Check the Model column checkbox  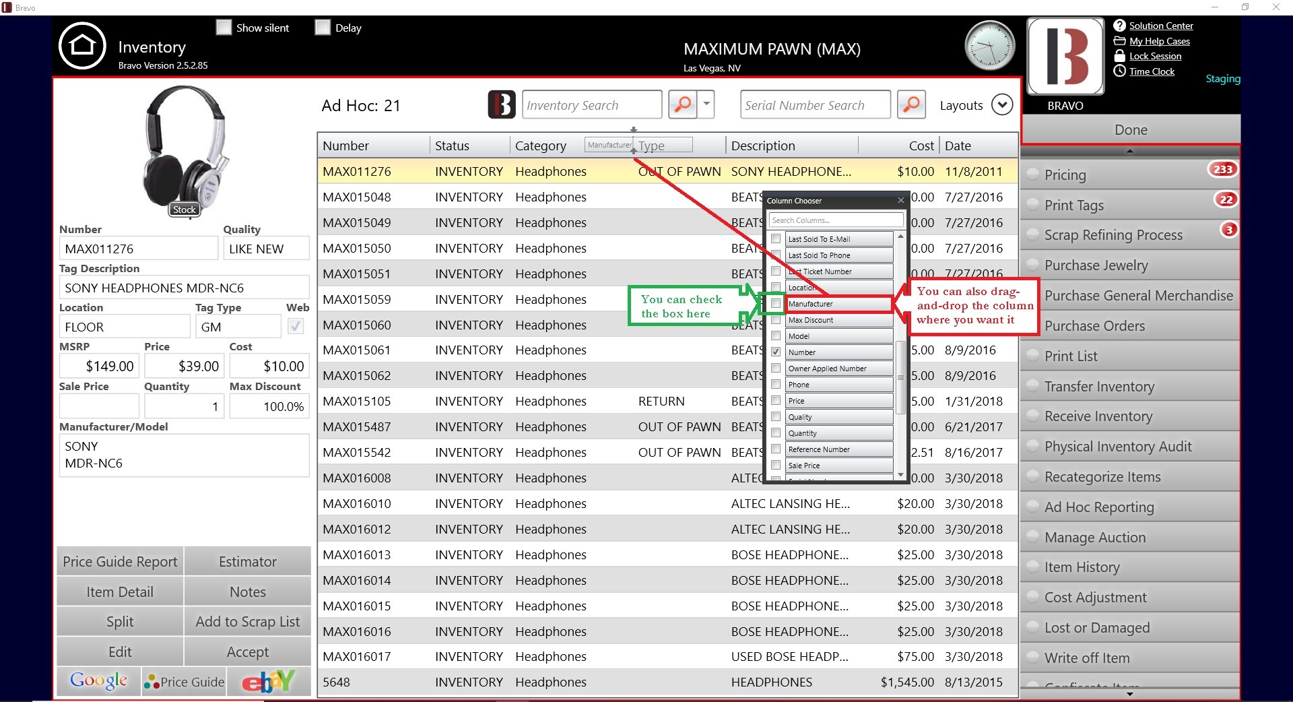pos(776,336)
